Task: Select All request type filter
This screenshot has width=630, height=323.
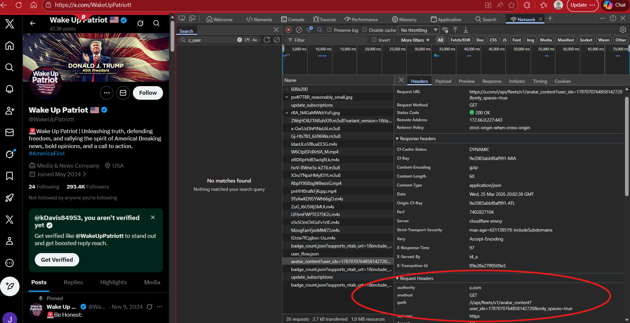Action: tap(440, 40)
